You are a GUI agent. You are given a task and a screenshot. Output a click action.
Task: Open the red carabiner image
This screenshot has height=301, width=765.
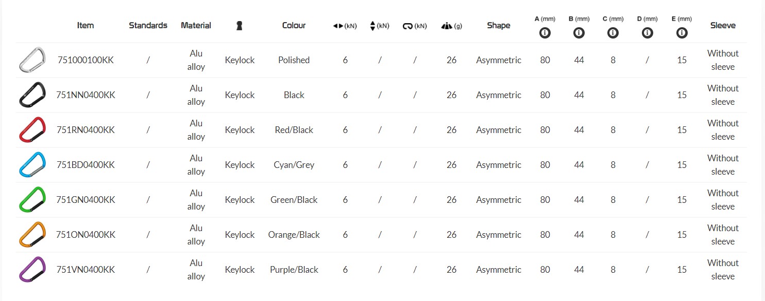point(32,130)
